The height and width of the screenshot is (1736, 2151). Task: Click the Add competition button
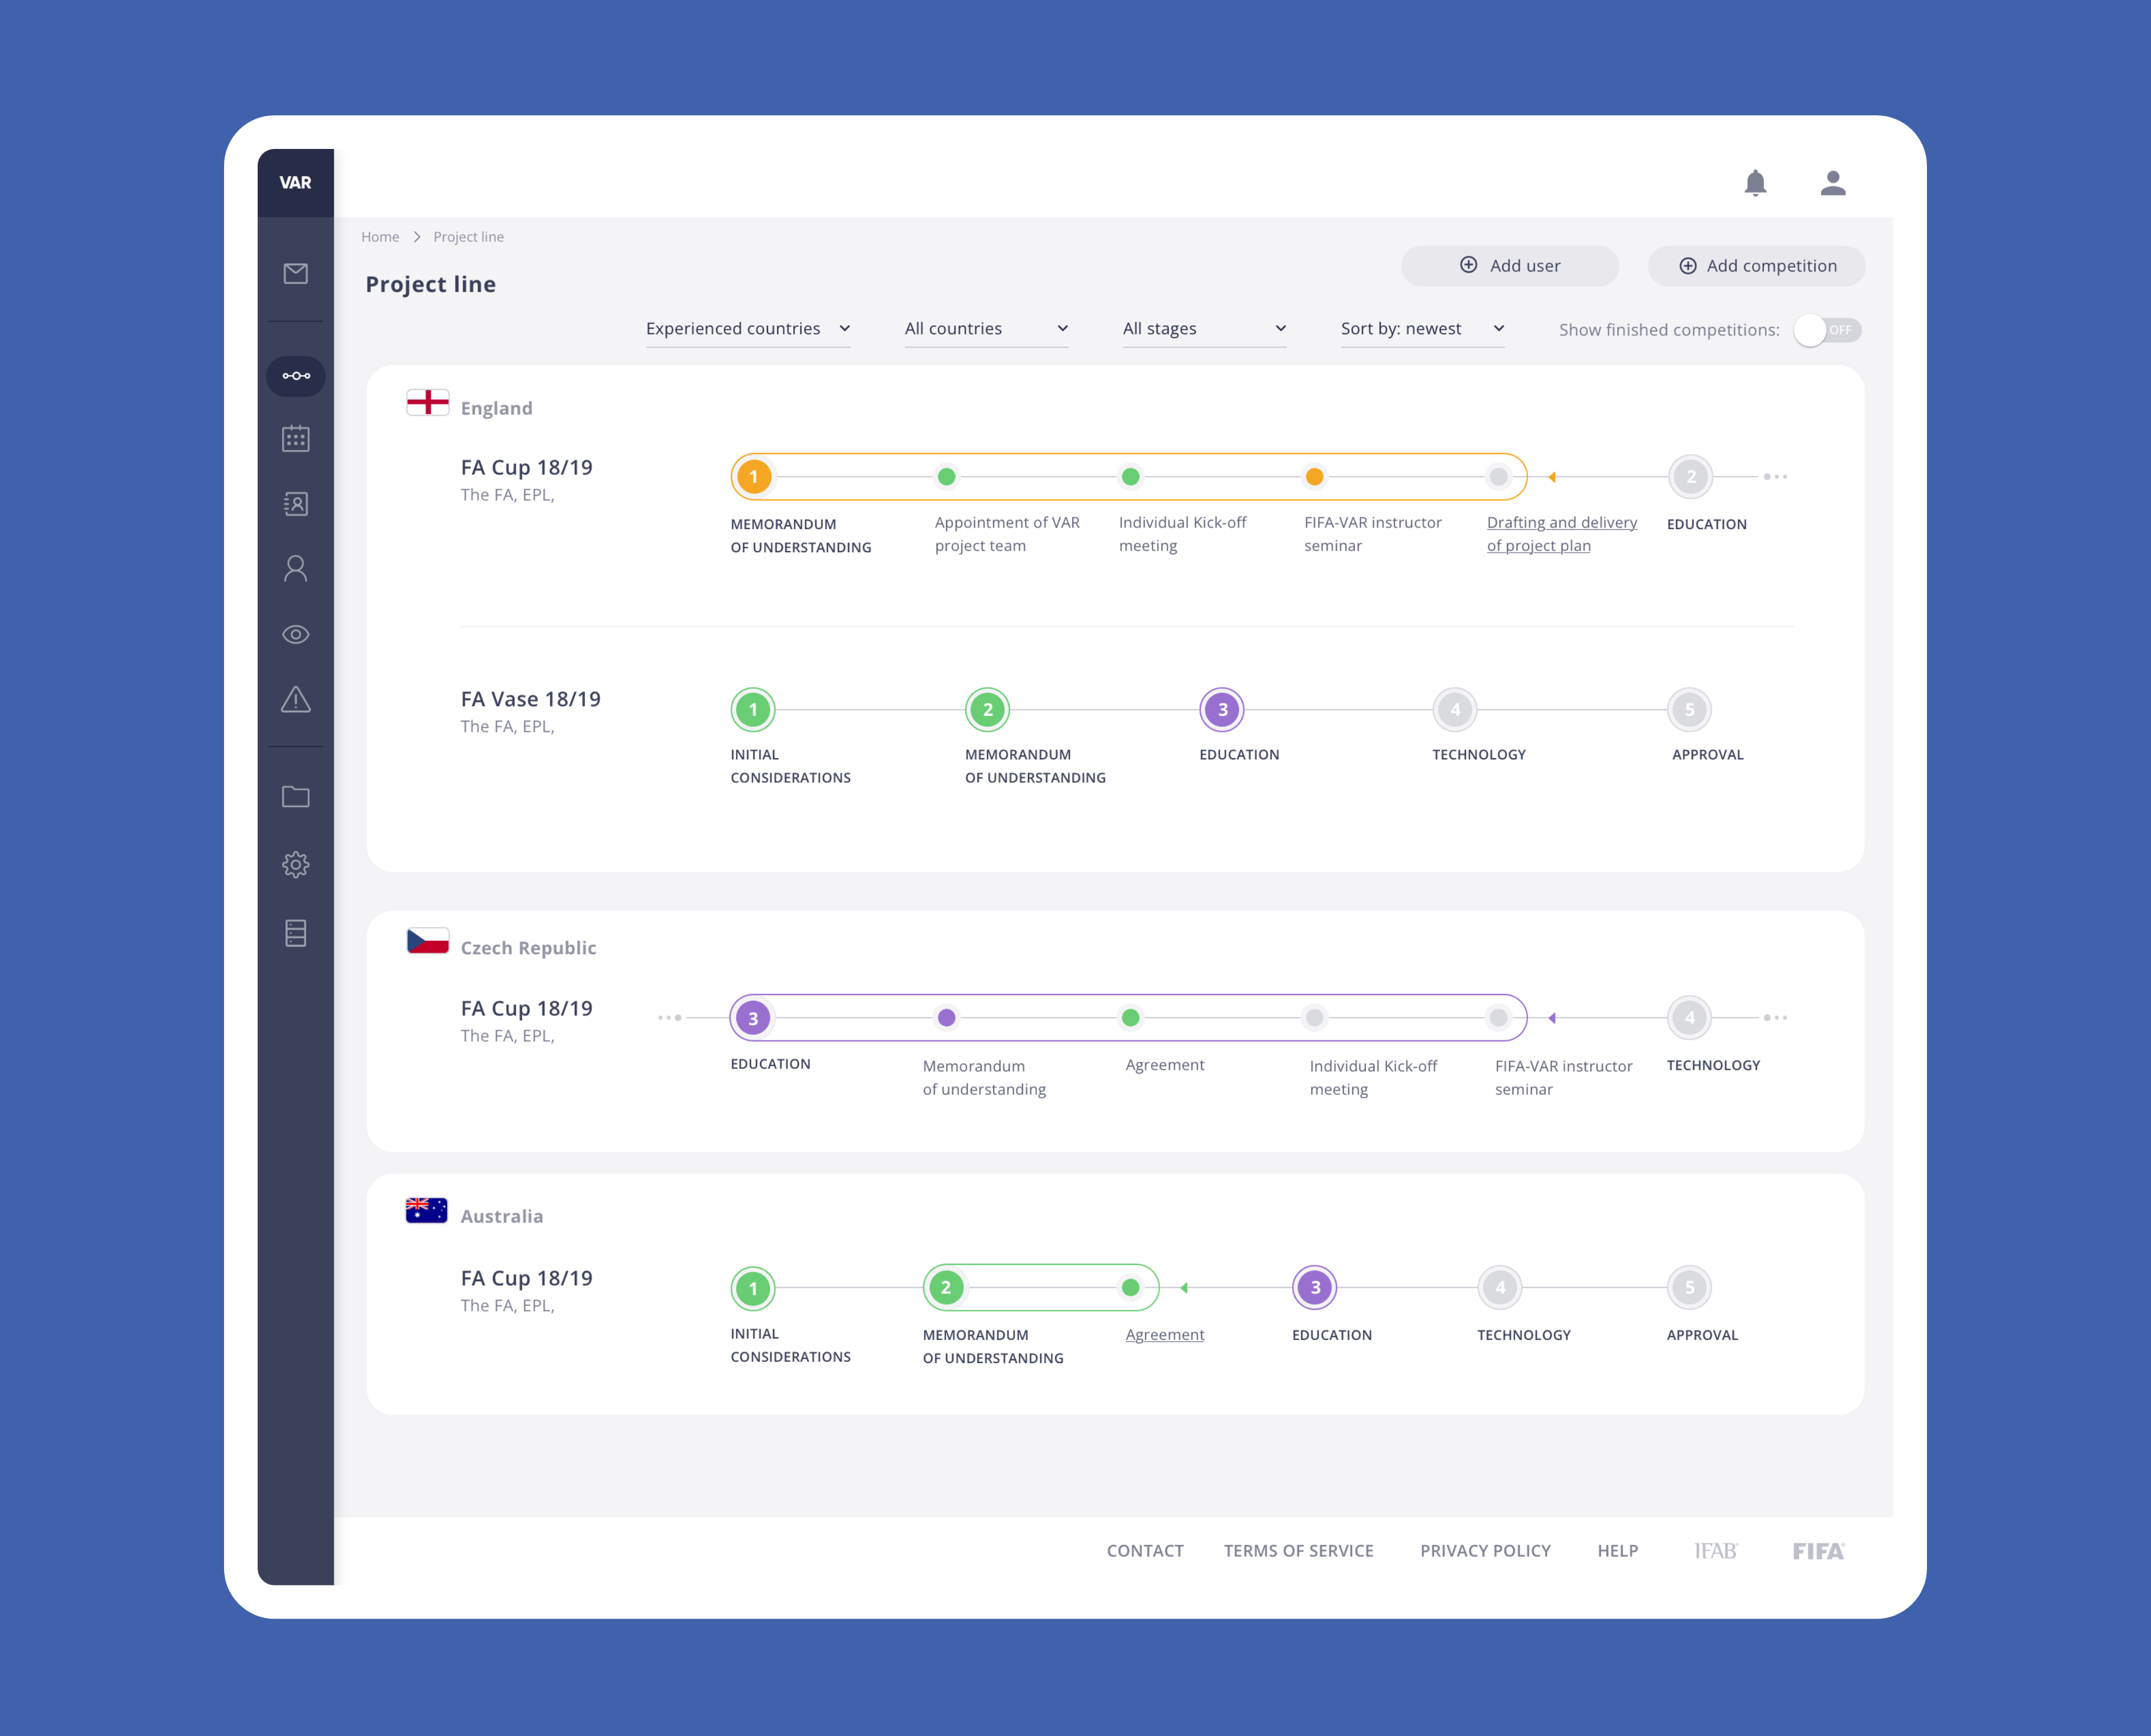[1756, 266]
